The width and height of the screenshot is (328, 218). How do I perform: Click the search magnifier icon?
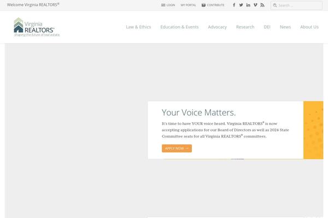pyautogui.click(x=274, y=5)
